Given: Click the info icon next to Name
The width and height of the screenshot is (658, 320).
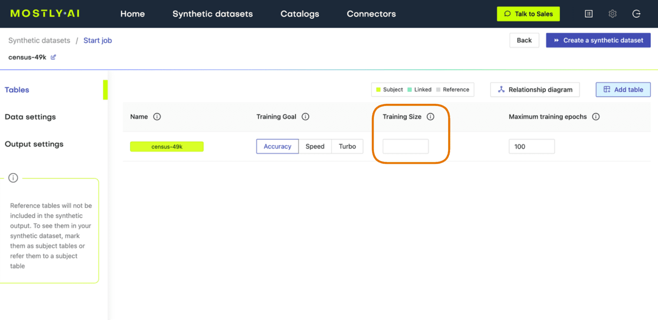Looking at the screenshot, I should pyautogui.click(x=157, y=117).
